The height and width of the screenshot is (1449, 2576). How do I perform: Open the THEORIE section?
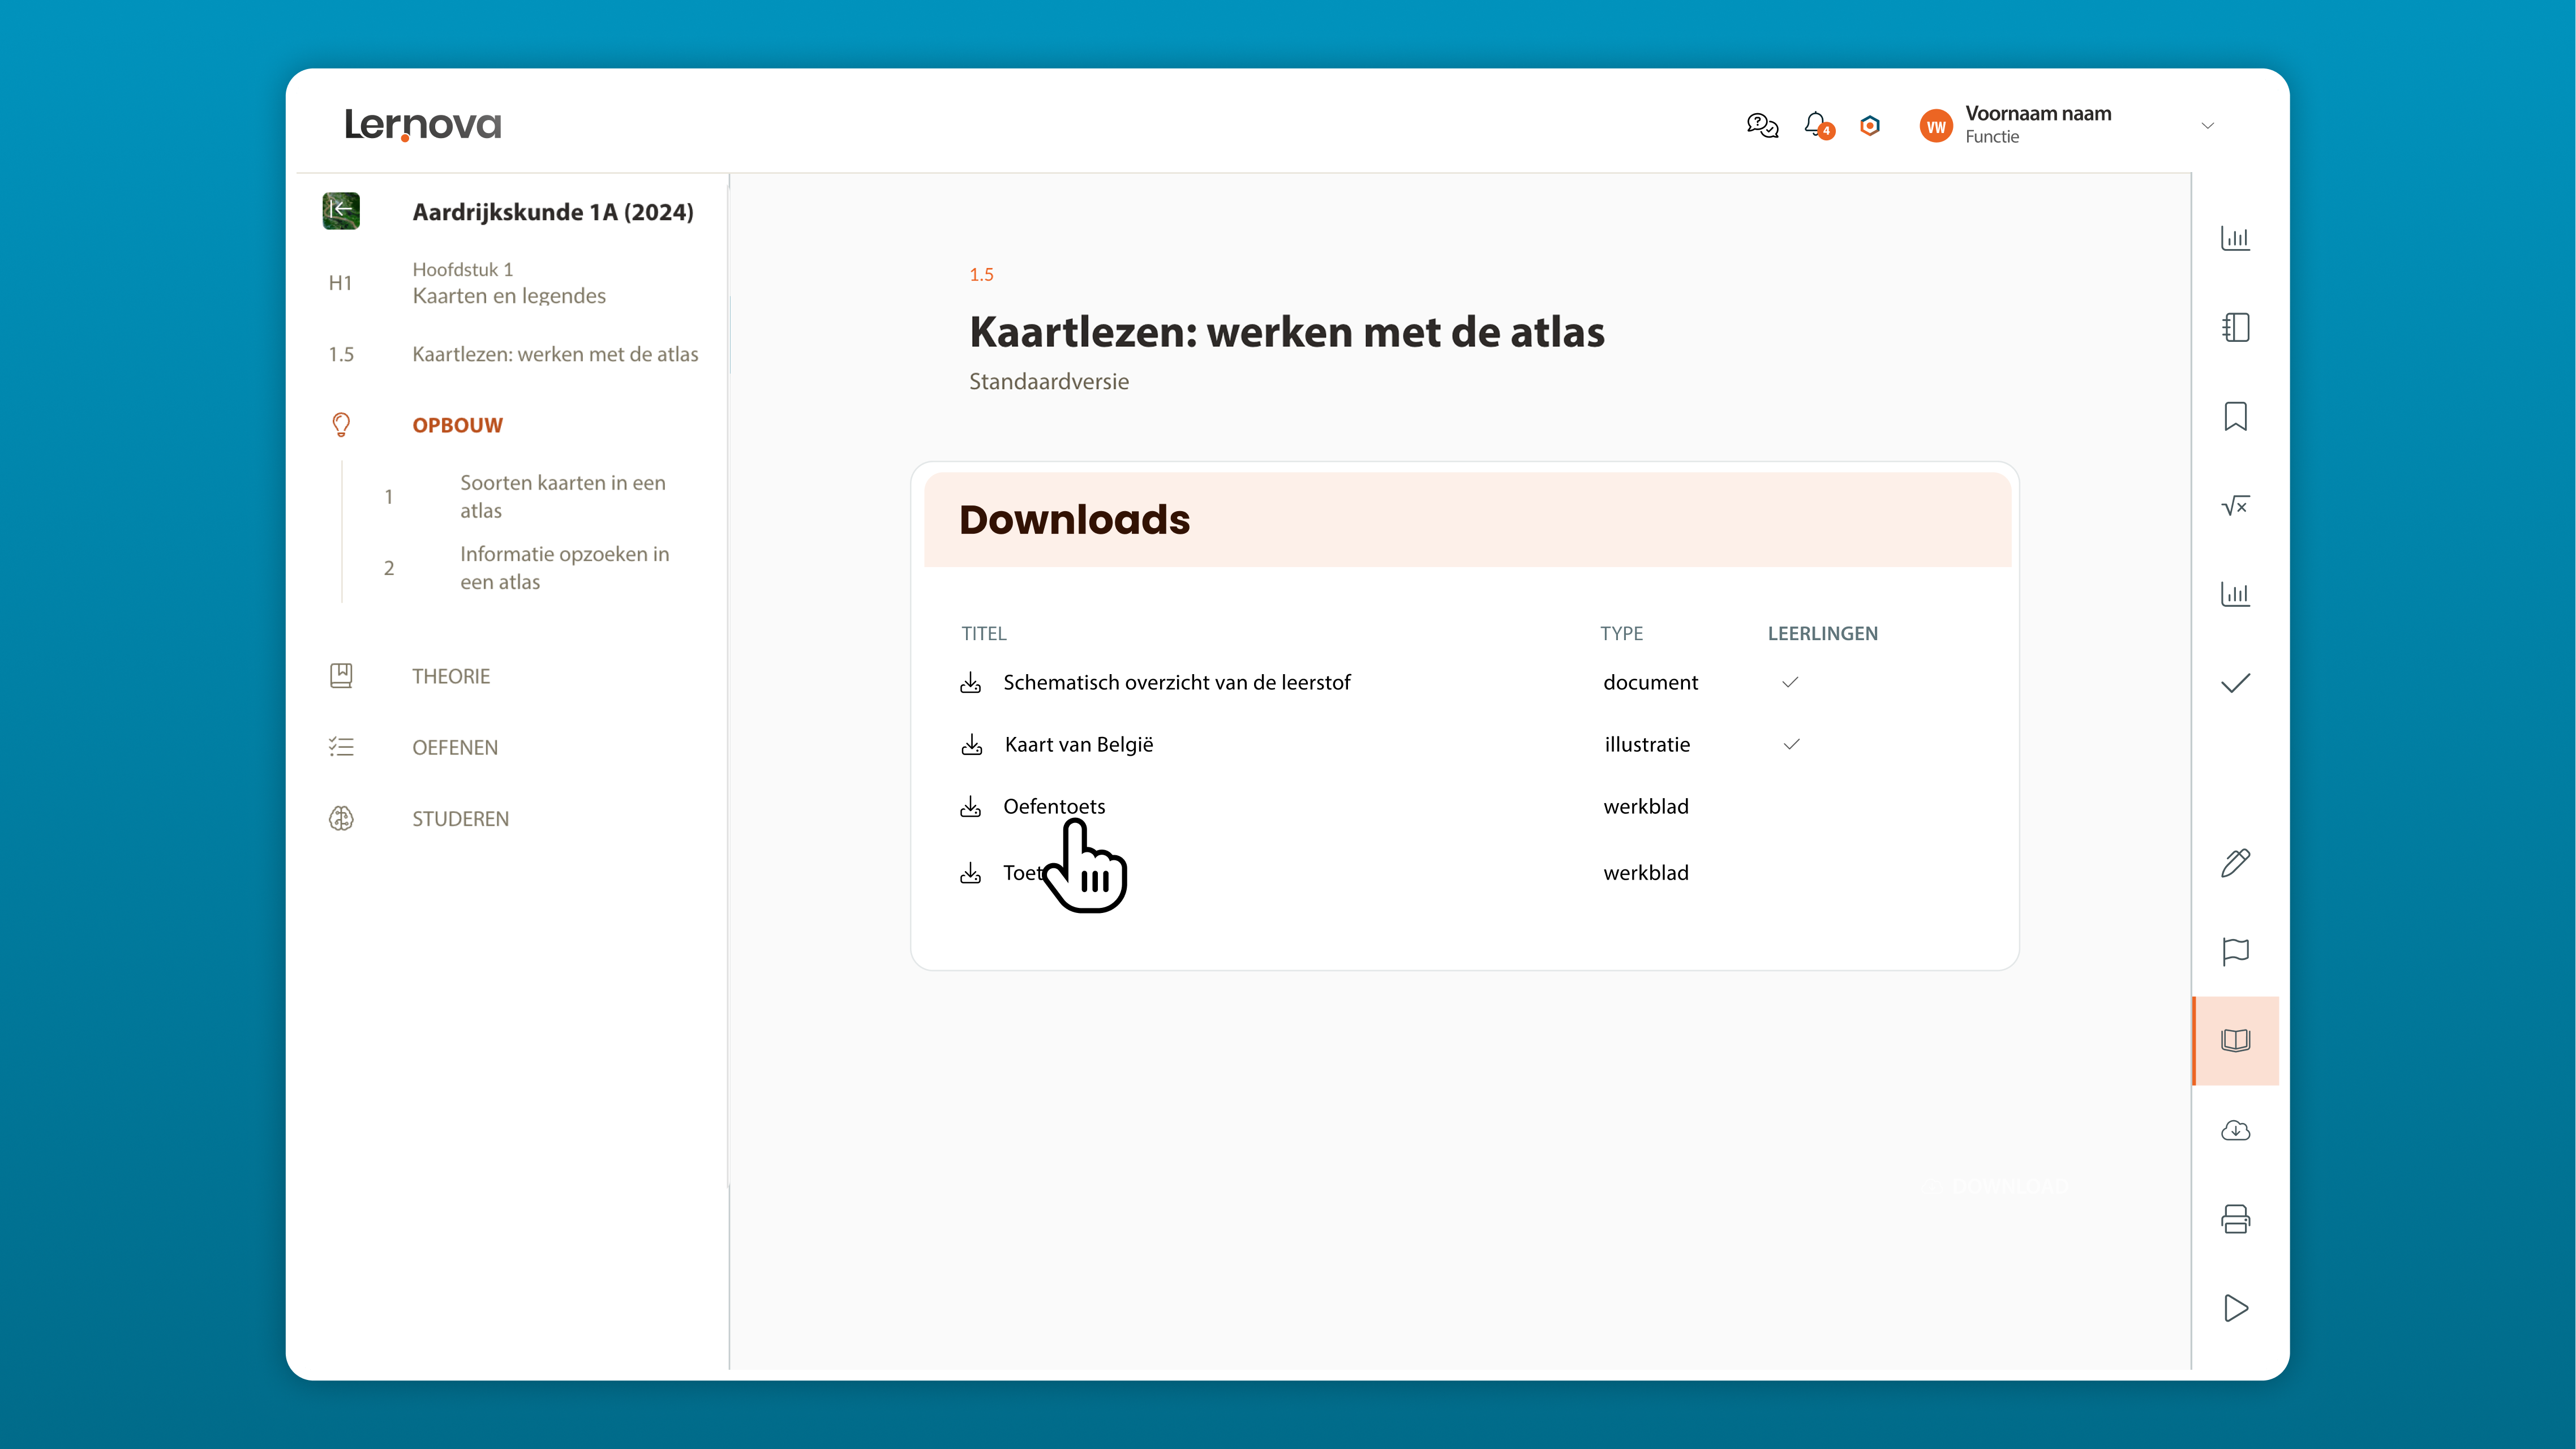tap(451, 676)
